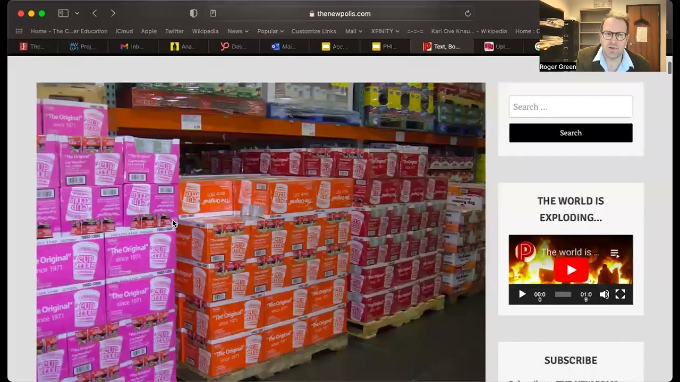The image size is (680, 382).
Task: Select the active 'Text, Bo...' tab
Action: coord(441,47)
